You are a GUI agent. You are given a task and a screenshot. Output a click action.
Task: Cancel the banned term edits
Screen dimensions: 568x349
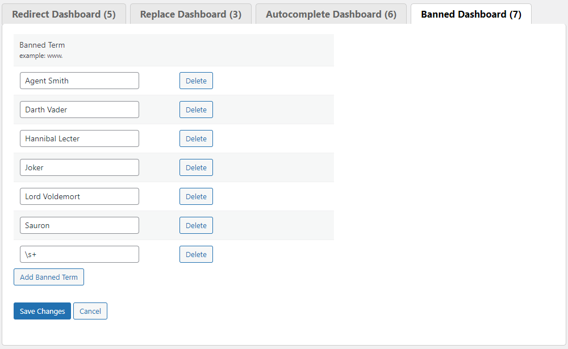[x=90, y=311]
